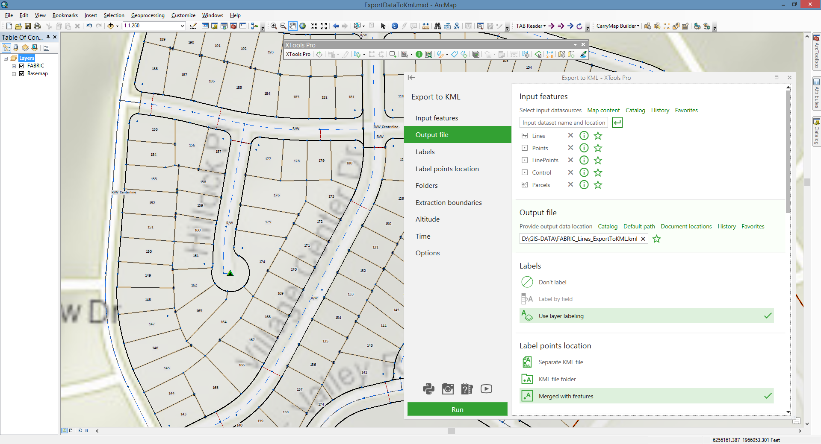The width and height of the screenshot is (821, 444).
Task: Go back to previous extent arrow
Action: click(336, 26)
